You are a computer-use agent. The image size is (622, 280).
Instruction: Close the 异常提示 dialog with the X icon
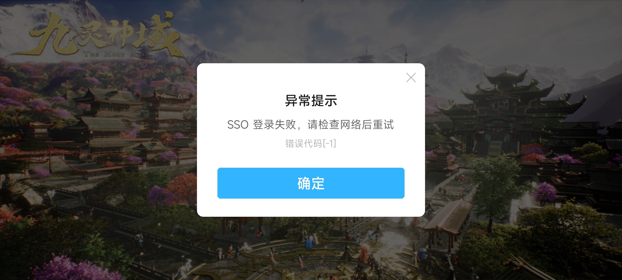coord(411,78)
